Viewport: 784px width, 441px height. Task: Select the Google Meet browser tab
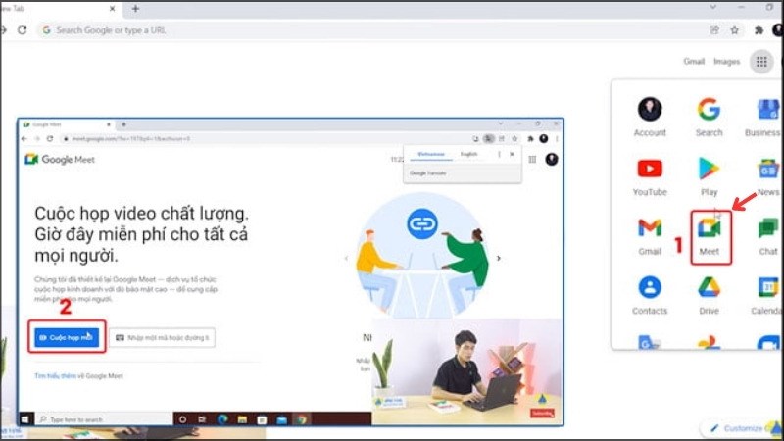pos(65,124)
